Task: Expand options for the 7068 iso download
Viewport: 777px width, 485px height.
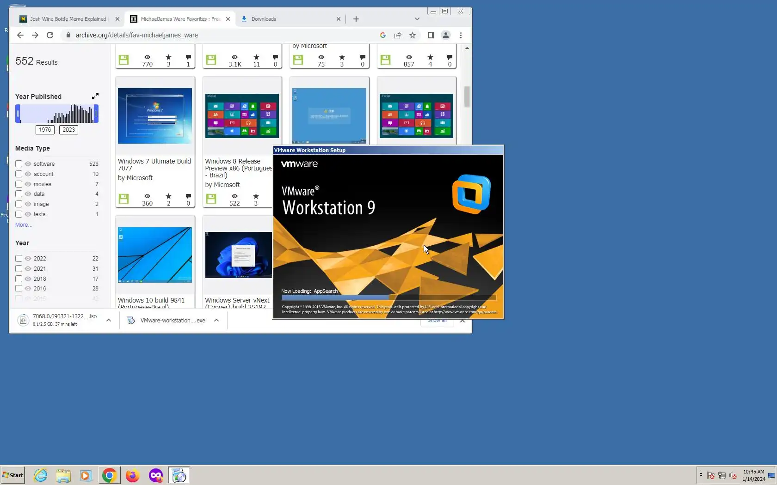Action: tap(108, 320)
